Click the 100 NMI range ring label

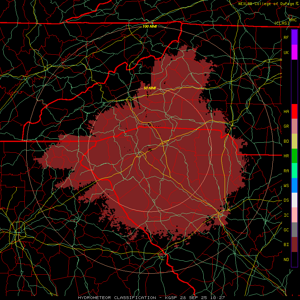click(x=150, y=26)
